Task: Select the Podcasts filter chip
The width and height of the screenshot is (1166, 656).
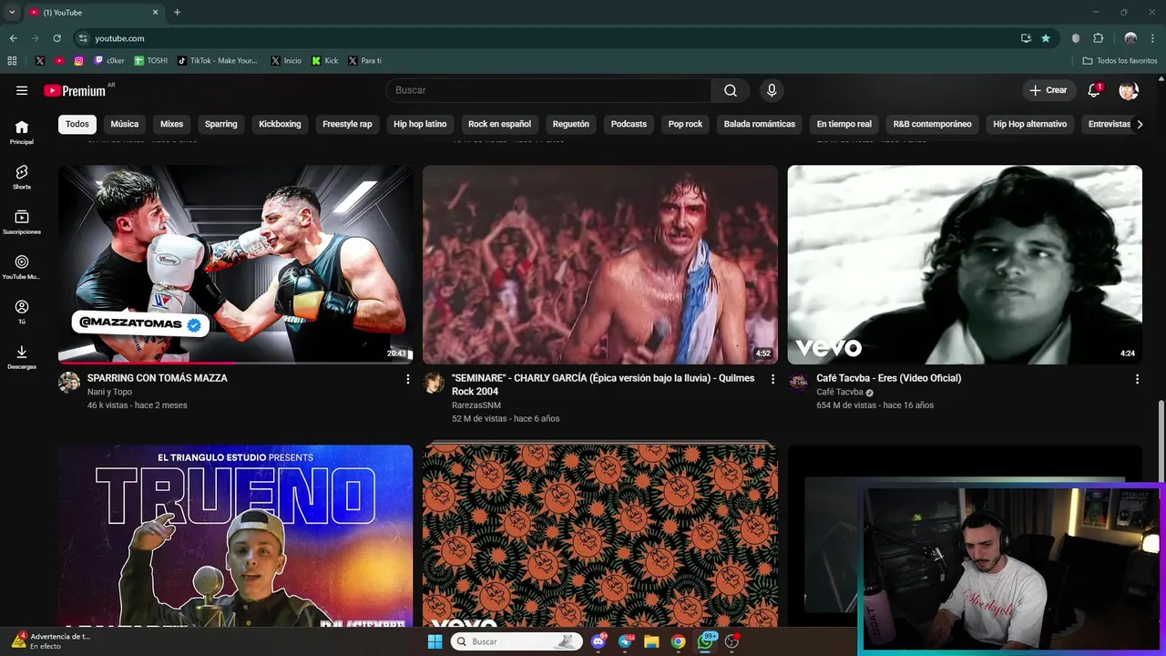Action: click(629, 124)
